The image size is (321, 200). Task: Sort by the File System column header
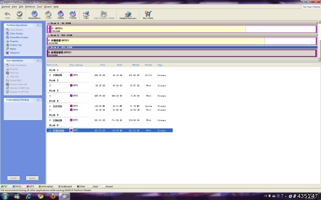pos(78,65)
